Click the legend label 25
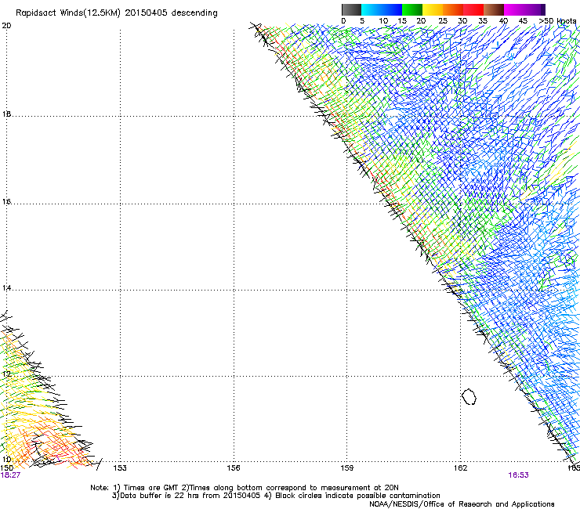This screenshot has width=580, height=509. coord(443,21)
